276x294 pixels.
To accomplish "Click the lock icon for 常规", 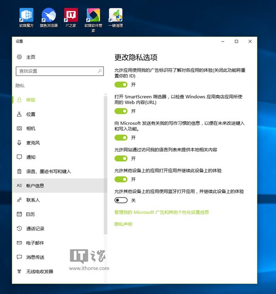I will click(x=19, y=100).
